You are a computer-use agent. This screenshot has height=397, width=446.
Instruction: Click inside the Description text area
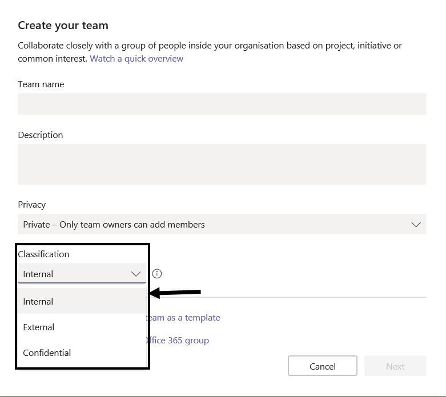coord(222,164)
